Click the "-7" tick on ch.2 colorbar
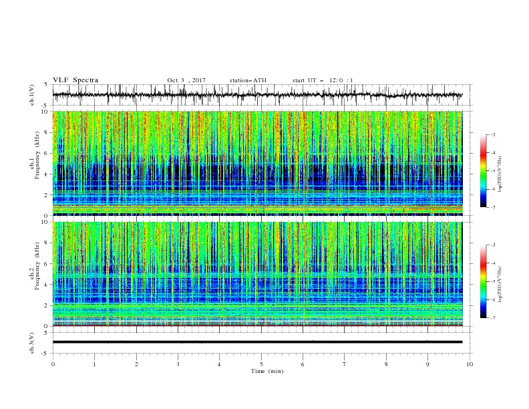Viewport: 529px width, 409px height. 493,318
